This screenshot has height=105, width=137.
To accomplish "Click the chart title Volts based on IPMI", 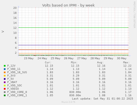I will [x=68, y=5].
